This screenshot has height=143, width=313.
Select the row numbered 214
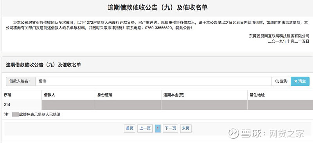[x=157, y=105]
